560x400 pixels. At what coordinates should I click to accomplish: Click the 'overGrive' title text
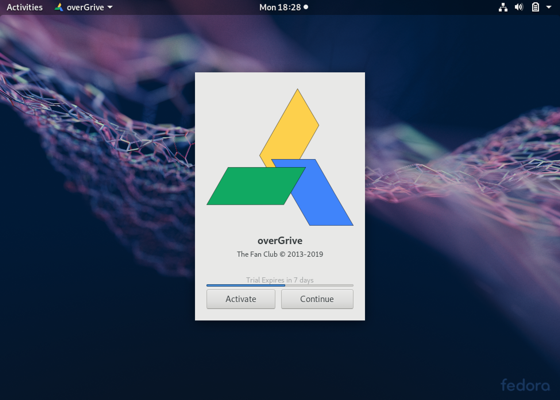pos(280,241)
